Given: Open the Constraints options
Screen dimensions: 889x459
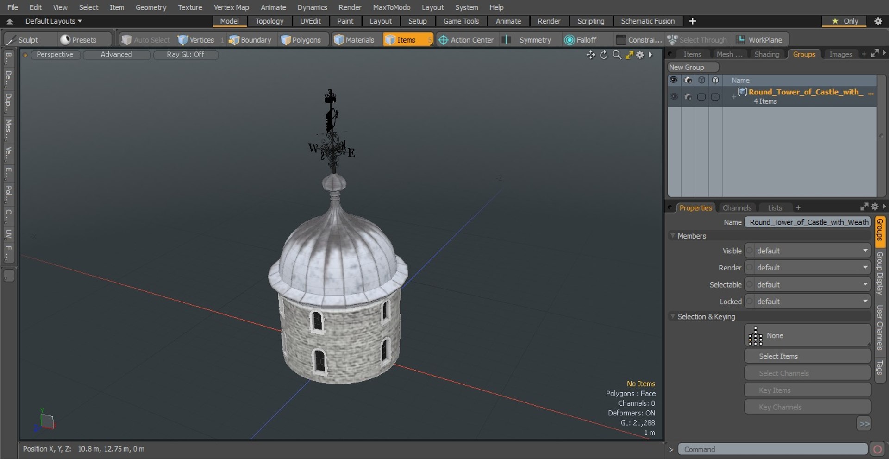Looking at the screenshot, I should 639,40.
